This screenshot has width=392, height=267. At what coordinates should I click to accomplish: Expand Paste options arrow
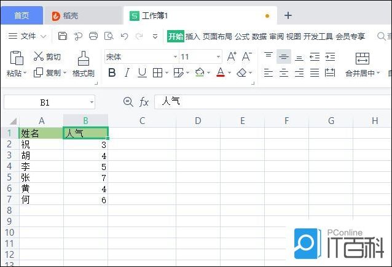pos(25,73)
